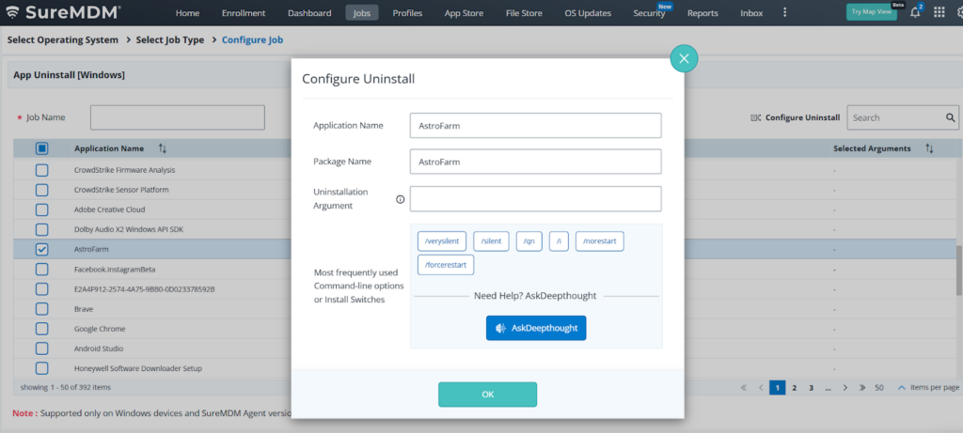The height and width of the screenshot is (433, 963).
Task: Sort by Application Name column arrows
Action: [163, 148]
